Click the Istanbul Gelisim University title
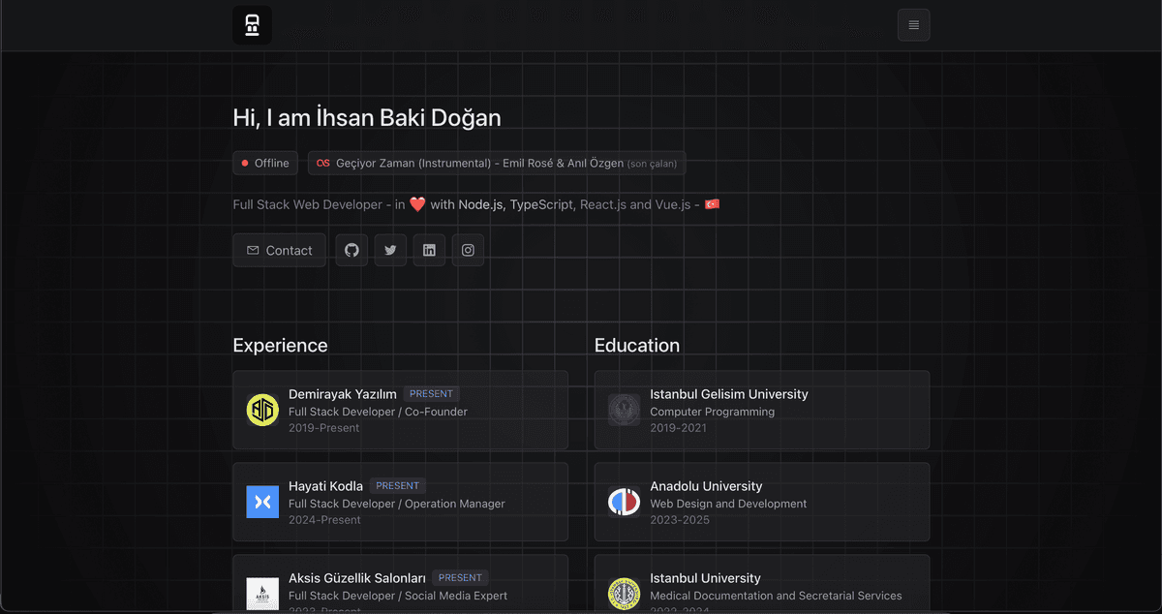 point(728,394)
